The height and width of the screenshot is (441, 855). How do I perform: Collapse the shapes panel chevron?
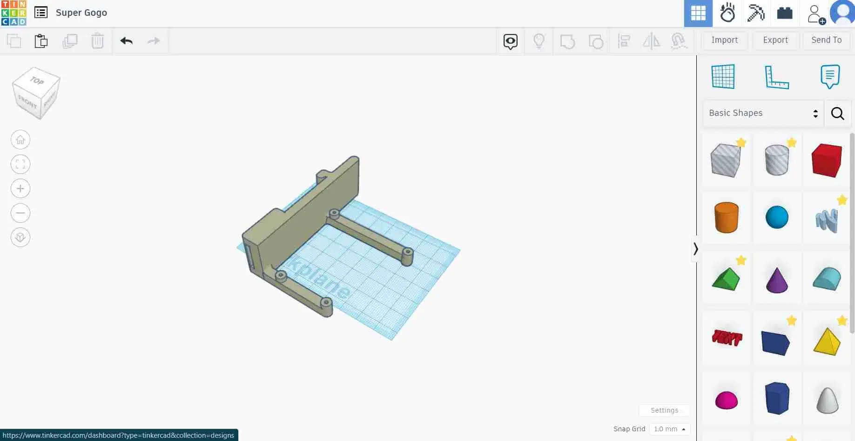click(695, 249)
